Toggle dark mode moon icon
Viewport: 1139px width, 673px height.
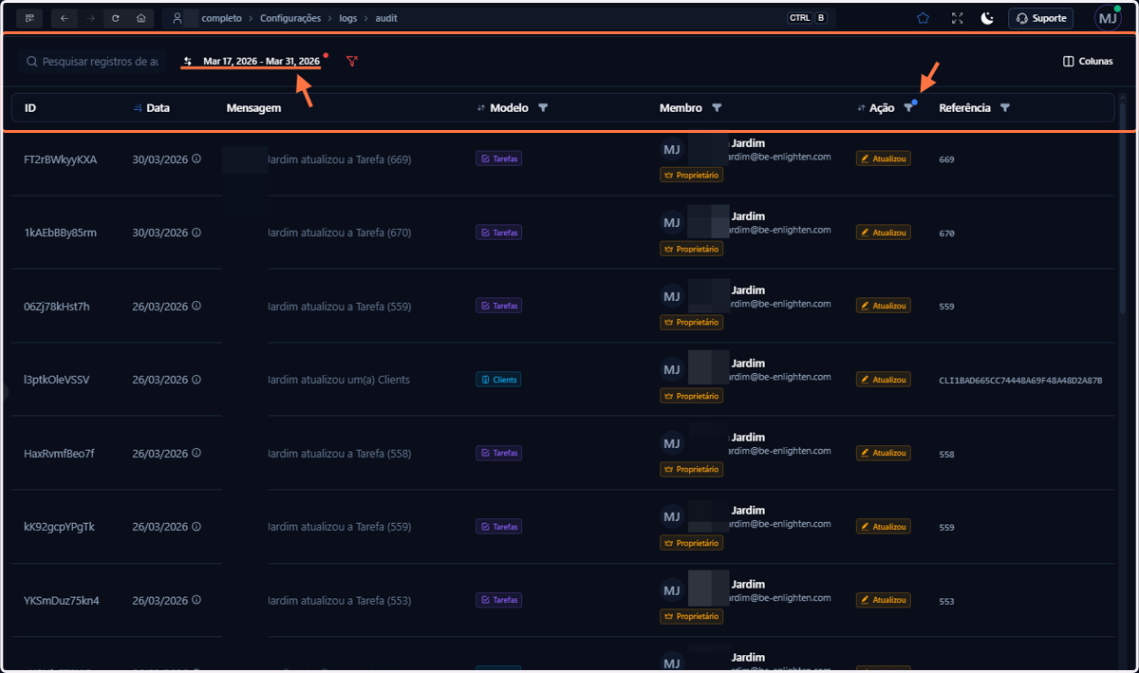987,18
